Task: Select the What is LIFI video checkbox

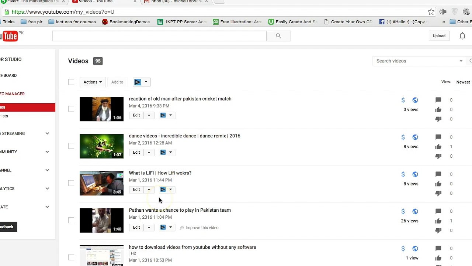Action: (x=71, y=183)
